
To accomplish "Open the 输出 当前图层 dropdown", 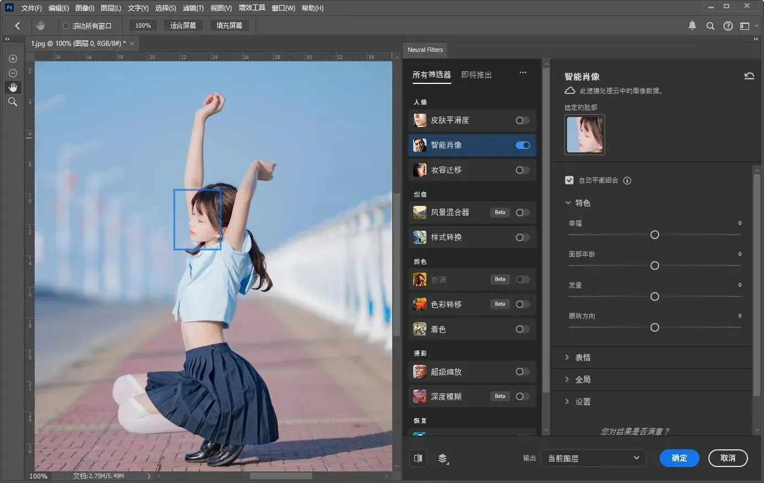I will coord(593,458).
